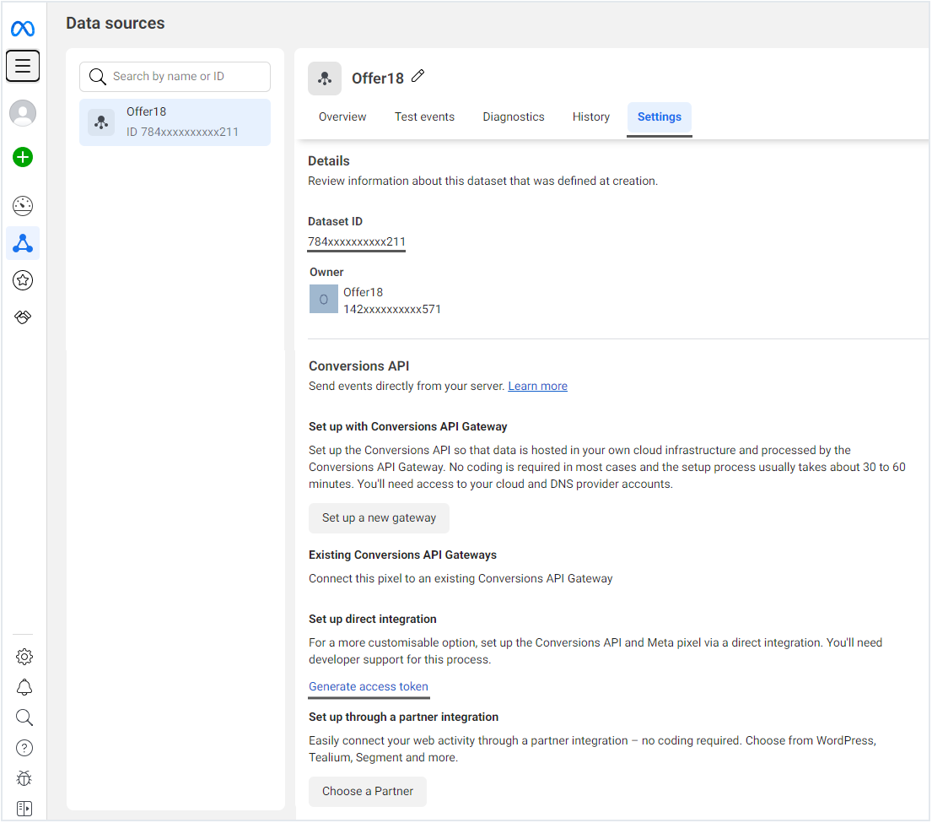Viewport: 932px width, 823px height.
Task: Open the Test events tab
Action: [x=424, y=117]
